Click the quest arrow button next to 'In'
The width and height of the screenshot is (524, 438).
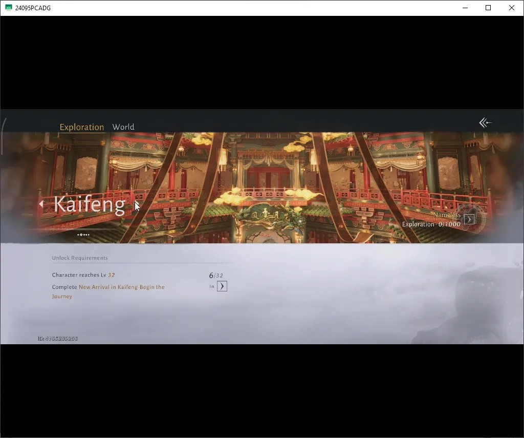(222, 286)
